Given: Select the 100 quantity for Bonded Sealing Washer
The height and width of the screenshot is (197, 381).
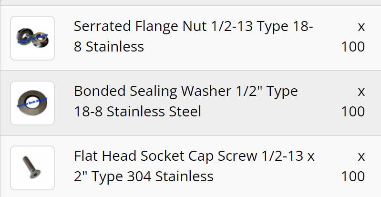Looking at the screenshot, I should 353,112.
